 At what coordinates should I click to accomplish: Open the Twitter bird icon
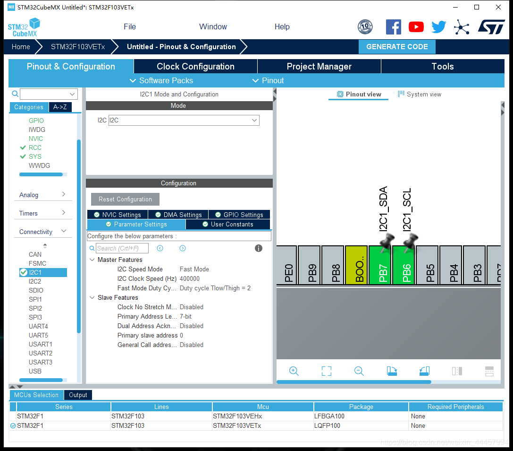[x=439, y=27]
